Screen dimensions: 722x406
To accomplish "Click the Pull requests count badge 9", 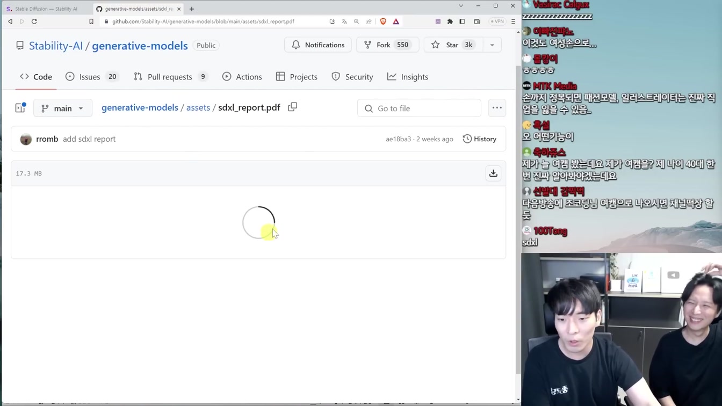I will point(203,77).
